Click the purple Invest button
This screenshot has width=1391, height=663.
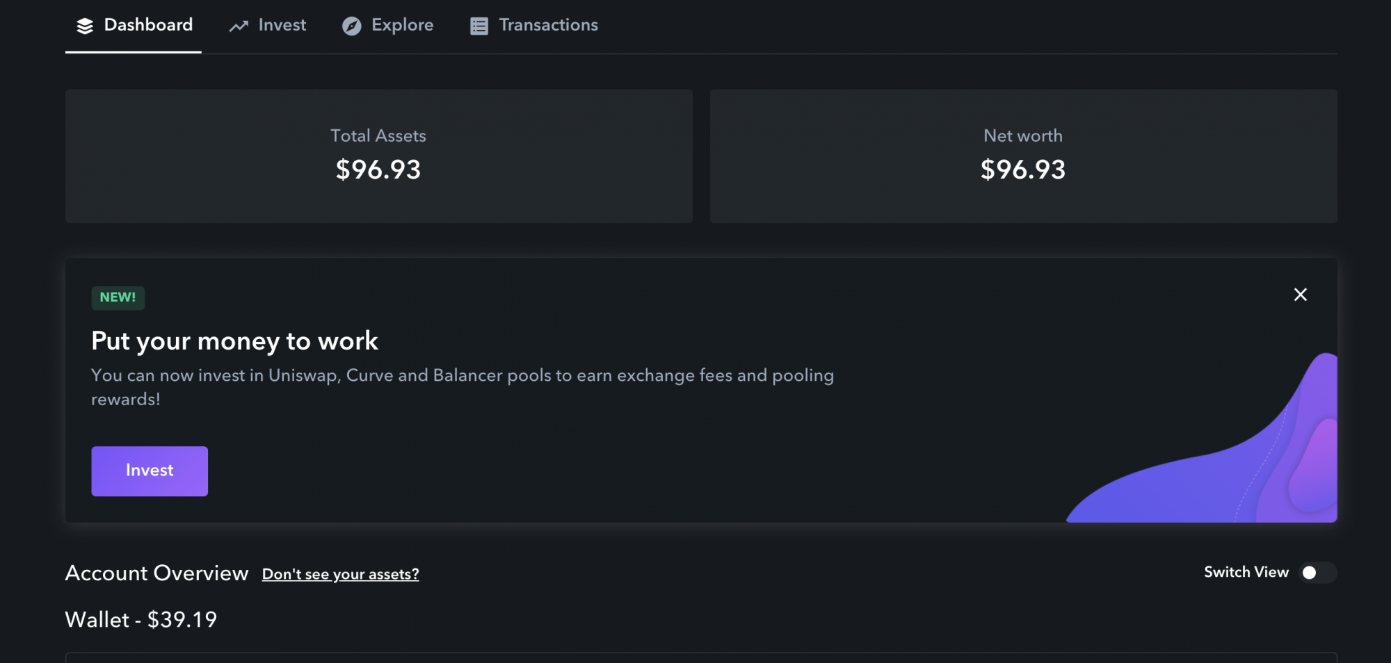coord(150,471)
